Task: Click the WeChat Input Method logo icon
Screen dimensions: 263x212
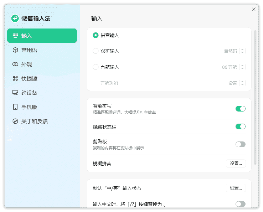Action: pos(15,19)
